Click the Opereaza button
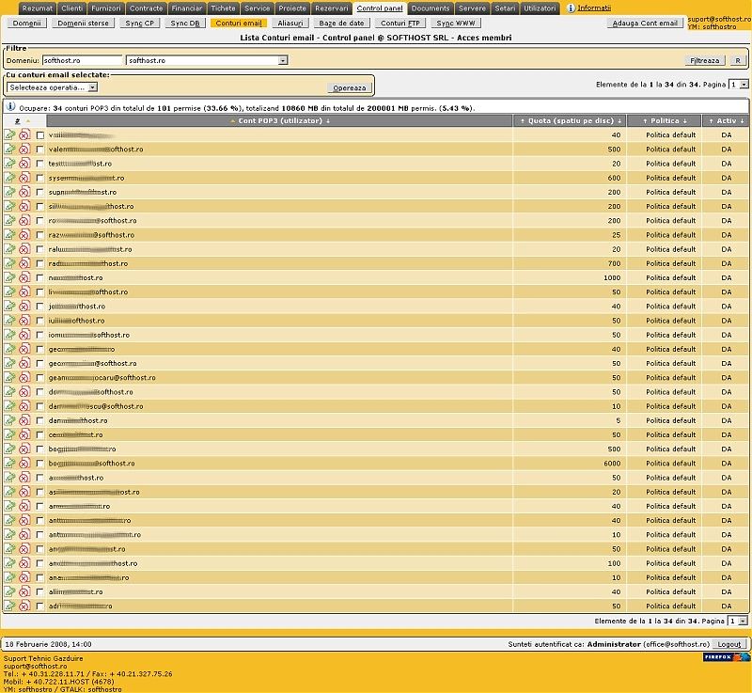The image size is (752, 693). click(350, 87)
